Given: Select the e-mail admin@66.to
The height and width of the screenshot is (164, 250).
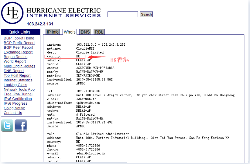Looking at the screenshot, I should point(86,99).
